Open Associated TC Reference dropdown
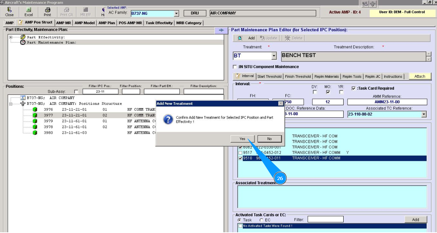This screenshot has width=437, height=233. click(x=424, y=114)
